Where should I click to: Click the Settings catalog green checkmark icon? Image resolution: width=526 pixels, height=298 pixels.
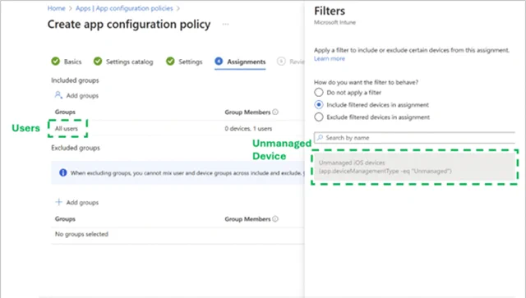coord(98,62)
